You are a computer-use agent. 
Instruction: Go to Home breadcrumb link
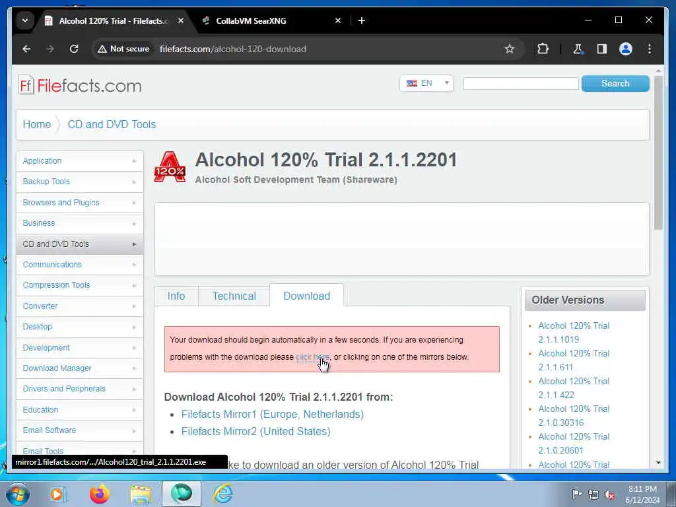[37, 124]
